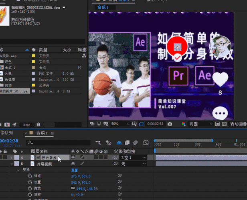Click layer 4 label color swatch
The height and width of the screenshot is (200, 247).
16,157
